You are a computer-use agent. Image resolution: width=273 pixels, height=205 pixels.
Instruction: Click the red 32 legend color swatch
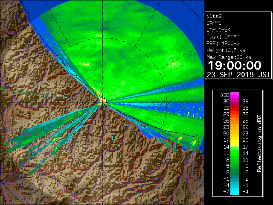(x=235, y=108)
